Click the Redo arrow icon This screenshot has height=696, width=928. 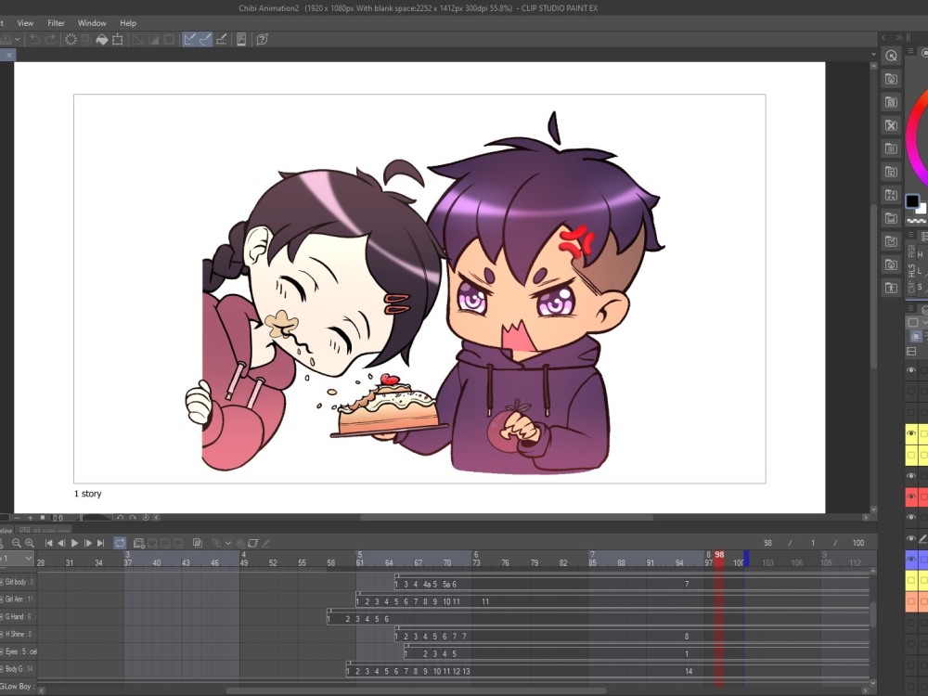[x=50, y=40]
